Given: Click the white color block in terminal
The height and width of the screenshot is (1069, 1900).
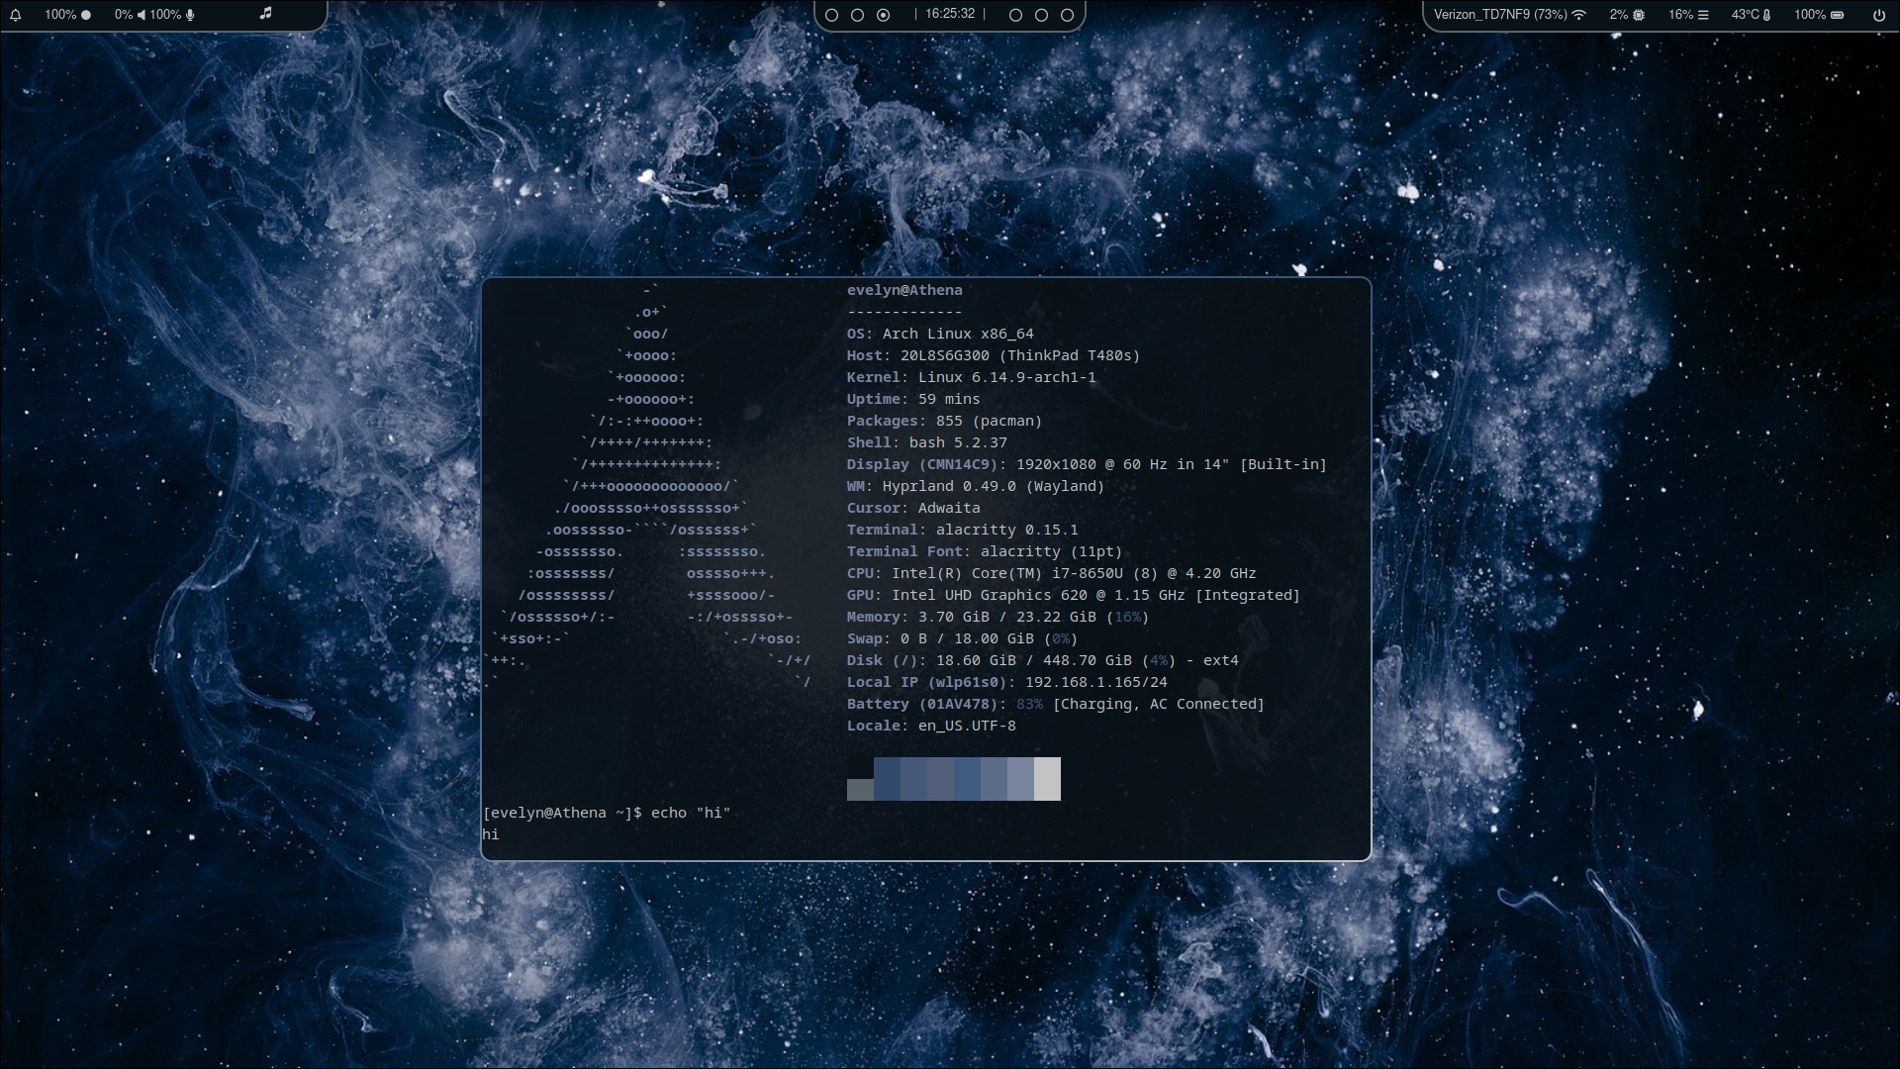Looking at the screenshot, I should point(1047,779).
